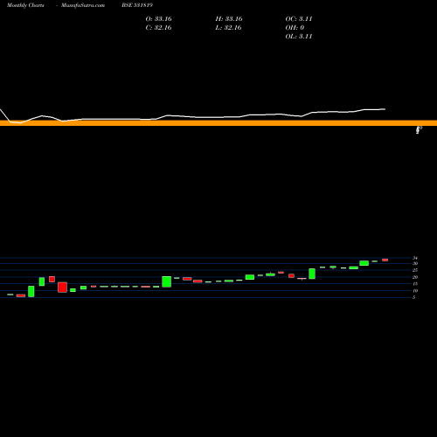Select the close value "C: 32.16"
437x437 pixels.
(159, 28)
